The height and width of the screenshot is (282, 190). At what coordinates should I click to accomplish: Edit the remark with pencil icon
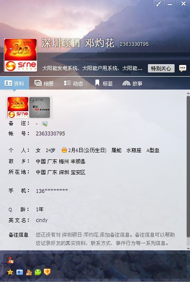(45, 124)
